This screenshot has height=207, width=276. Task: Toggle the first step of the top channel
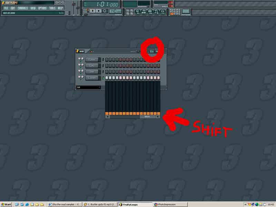tap(107, 60)
